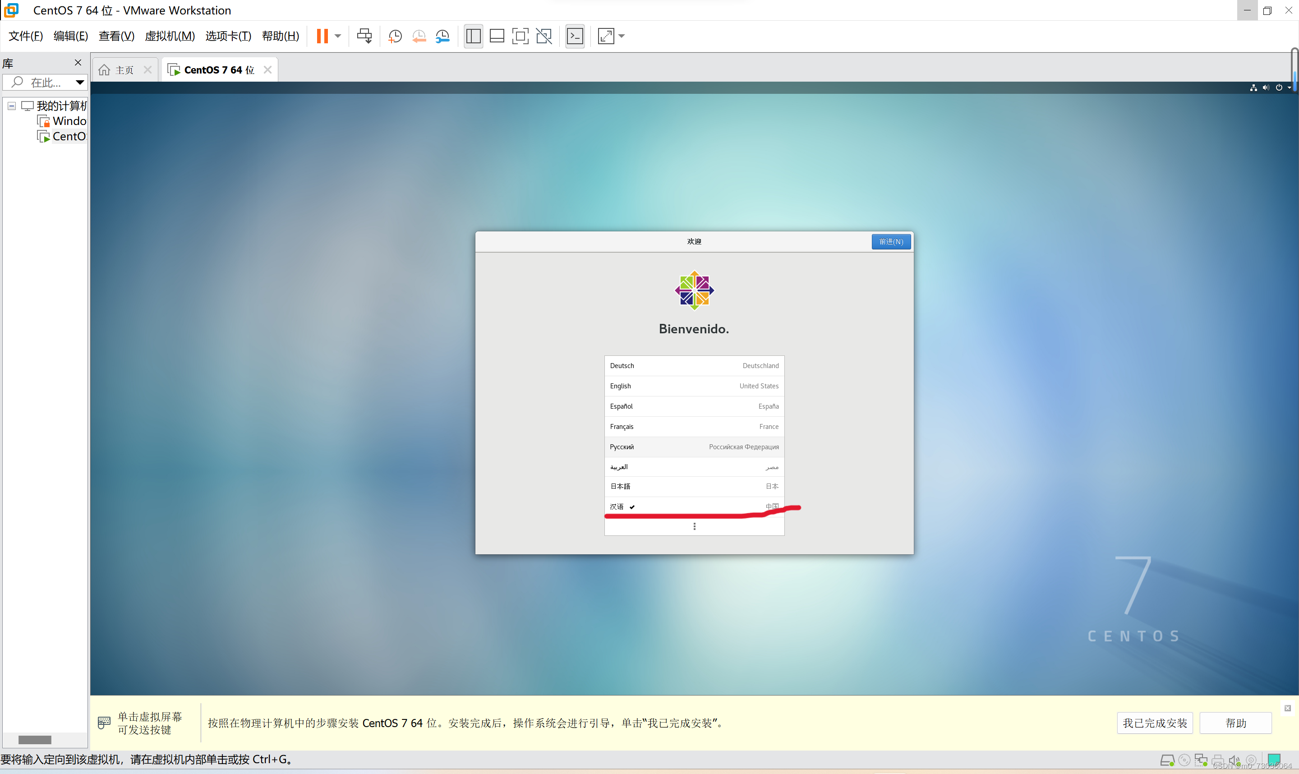Screen dimensions: 1299x774
Task: Click the library panel horizontal scrollbar
Action: [34, 740]
